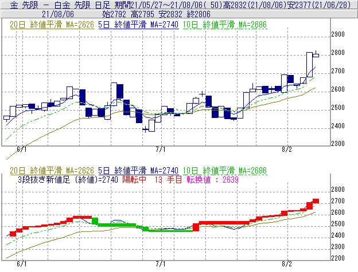Click the last candlestick near 2800 at the right
Viewport: 358px width, 272px height.
[316, 54]
